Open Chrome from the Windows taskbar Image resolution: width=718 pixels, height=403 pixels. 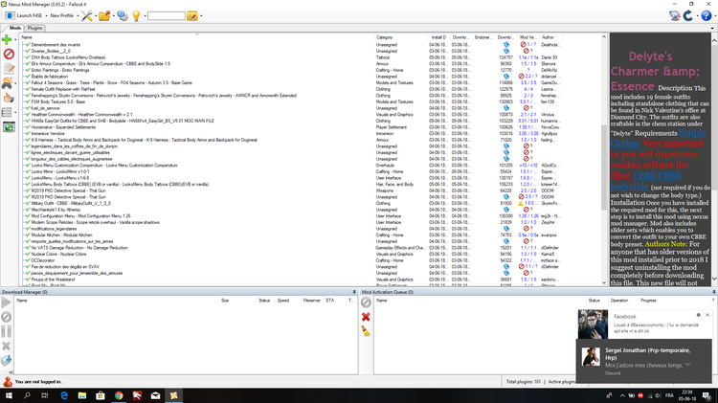(x=119, y=395)
